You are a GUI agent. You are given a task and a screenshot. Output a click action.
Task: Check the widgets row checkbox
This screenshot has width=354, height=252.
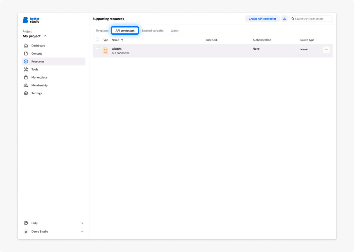(97, 48)
